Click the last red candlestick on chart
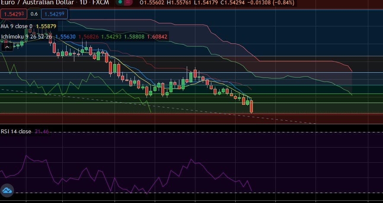This screenshot has width=383, height=203. coord(252,106)
